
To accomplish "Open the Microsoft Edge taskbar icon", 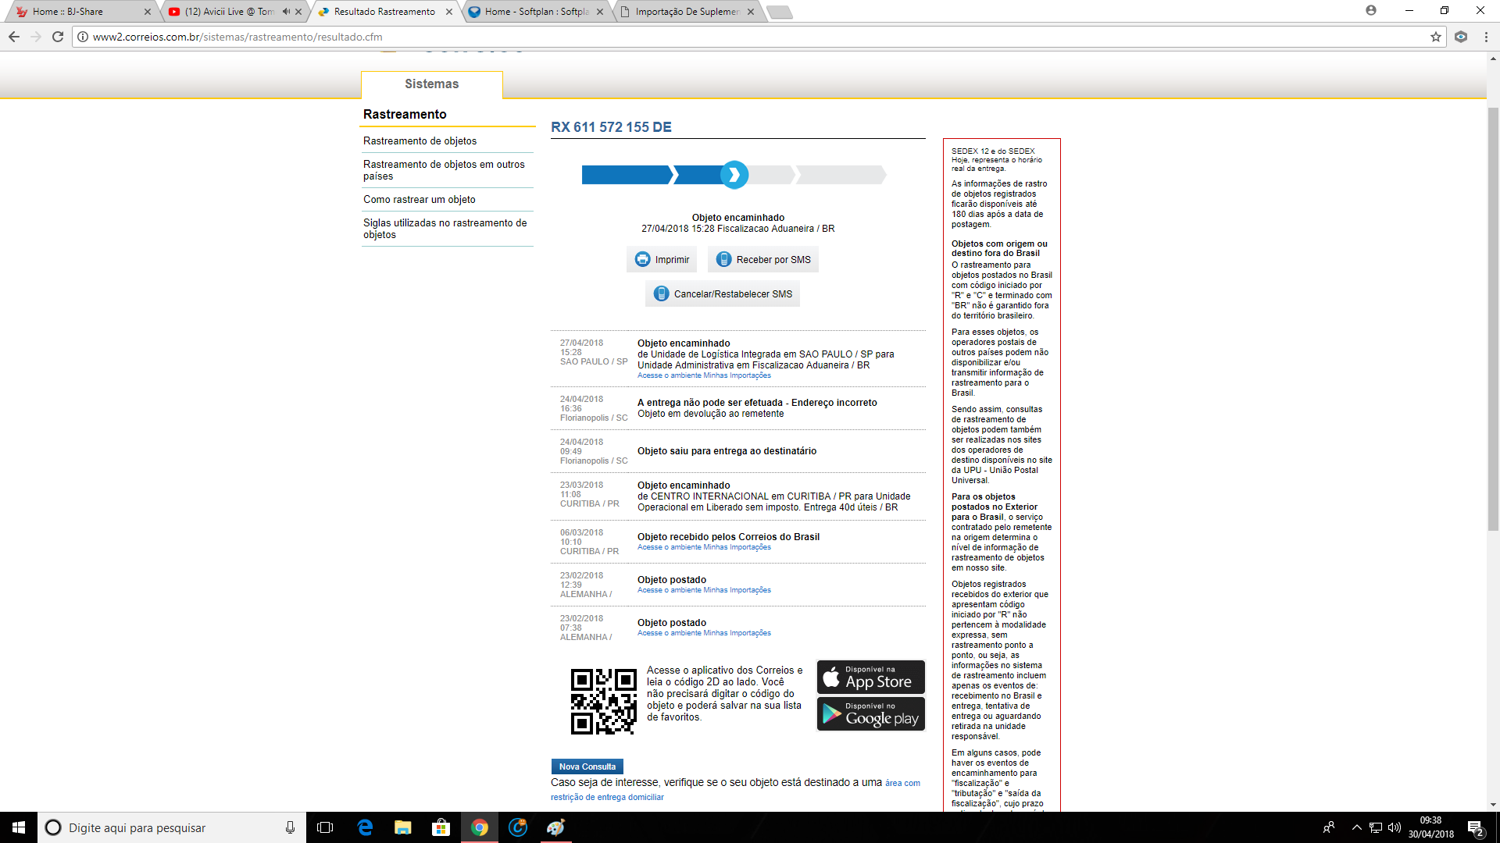I will coord(365,827).
